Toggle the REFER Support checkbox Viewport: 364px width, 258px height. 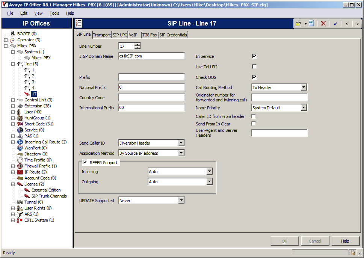[x=85, y=162]
